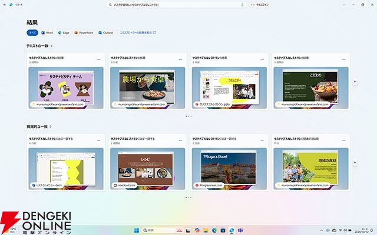The image size is (377, 235).
Task: Open more options on サステナビリティ チーム card
Action: 98,59
